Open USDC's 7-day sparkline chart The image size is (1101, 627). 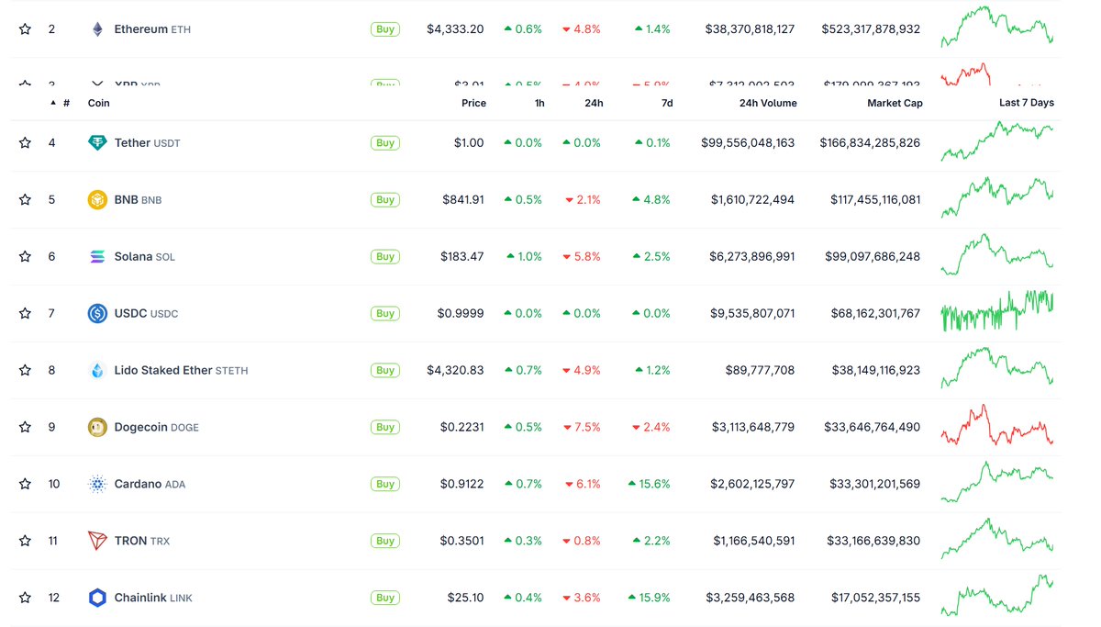point(997,311)
